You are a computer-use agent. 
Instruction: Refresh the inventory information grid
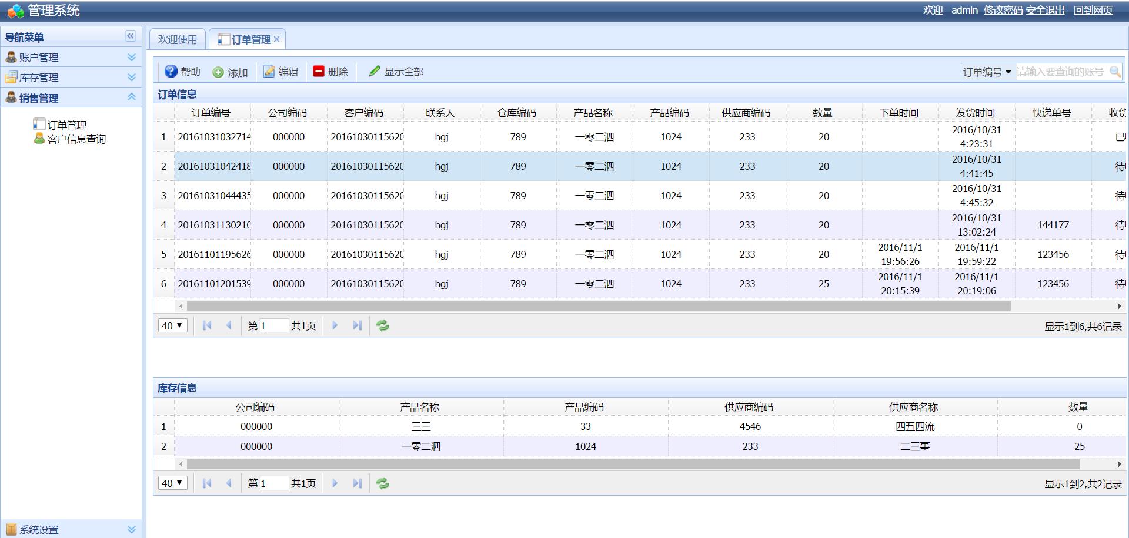[x=383, y=483]
